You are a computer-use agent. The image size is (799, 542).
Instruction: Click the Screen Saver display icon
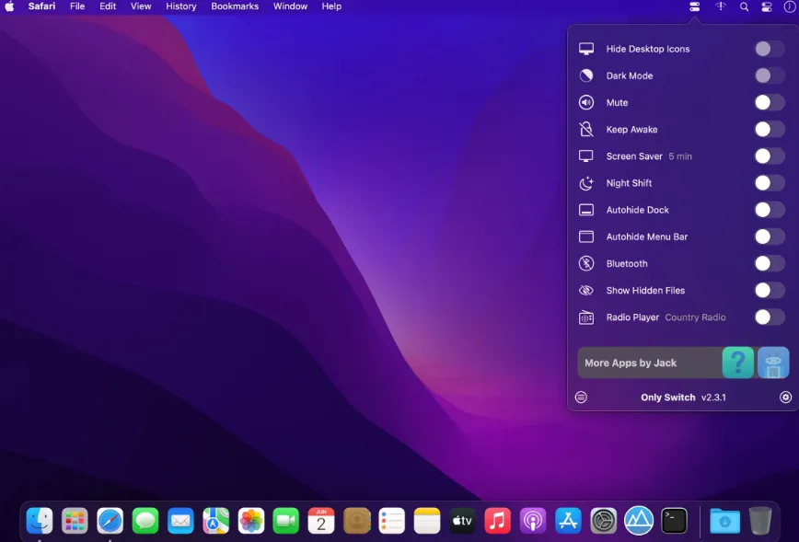pos(586,156)
